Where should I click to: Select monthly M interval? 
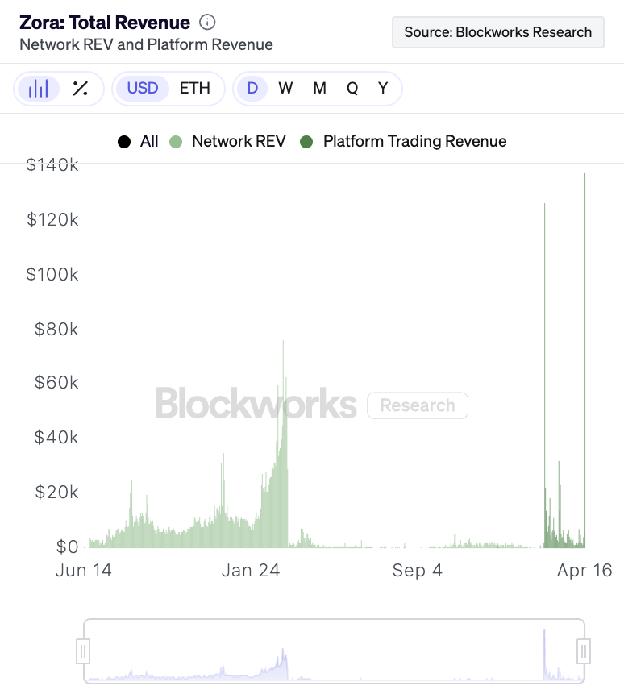(x=319, y=89)
